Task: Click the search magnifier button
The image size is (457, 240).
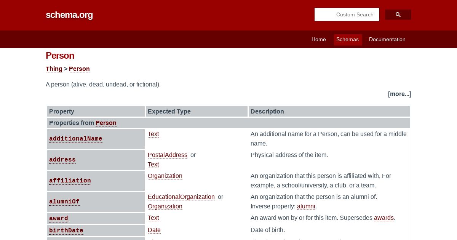Action: (398, 14)
